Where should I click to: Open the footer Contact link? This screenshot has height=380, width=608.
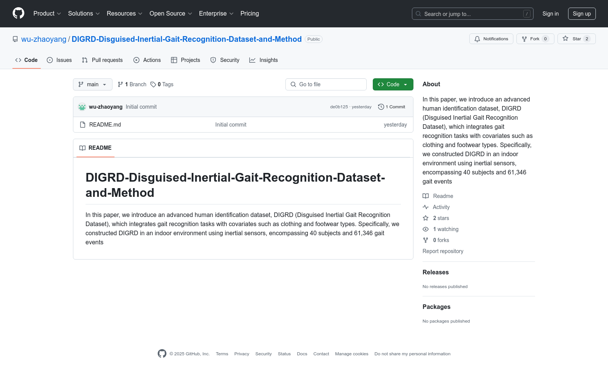click(x=321, y=354)
